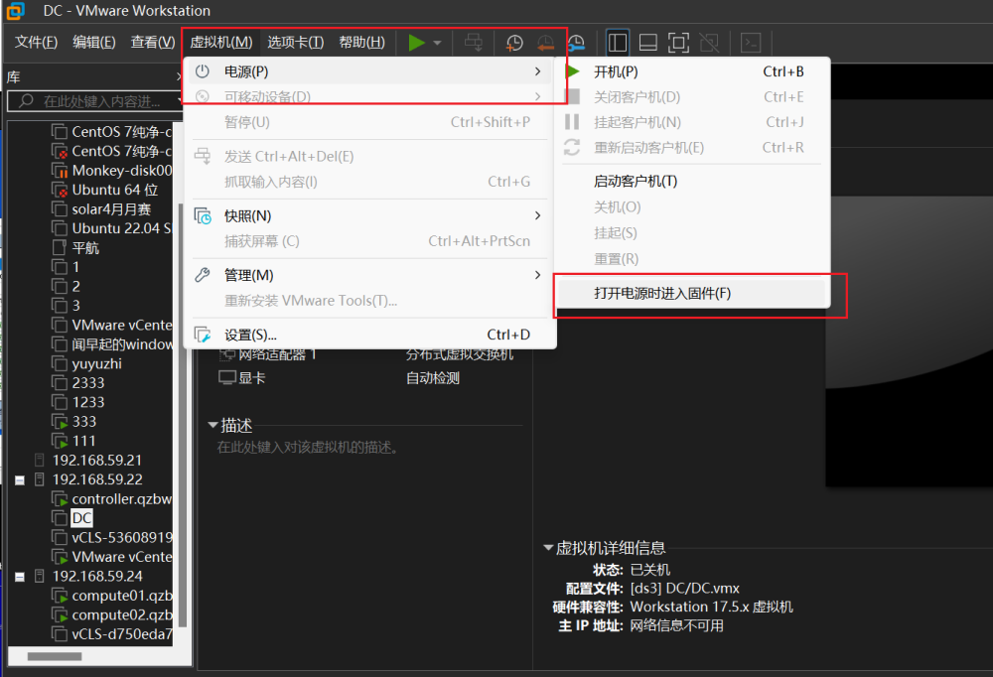993x677 pixels.
Task: Select 启动客户机(T) in the submenu
Action: pos(636,181)
